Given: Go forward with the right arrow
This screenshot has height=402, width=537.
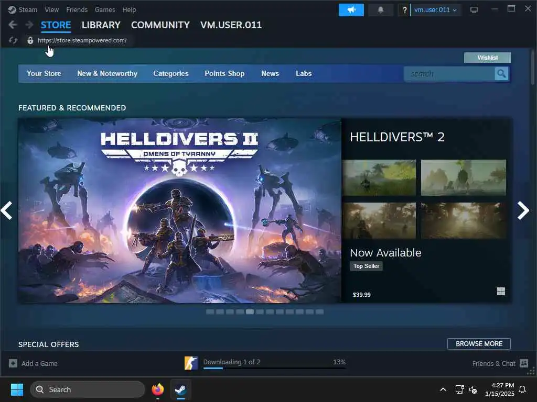Looking at the screenshot, I should (x=29, y=25).
